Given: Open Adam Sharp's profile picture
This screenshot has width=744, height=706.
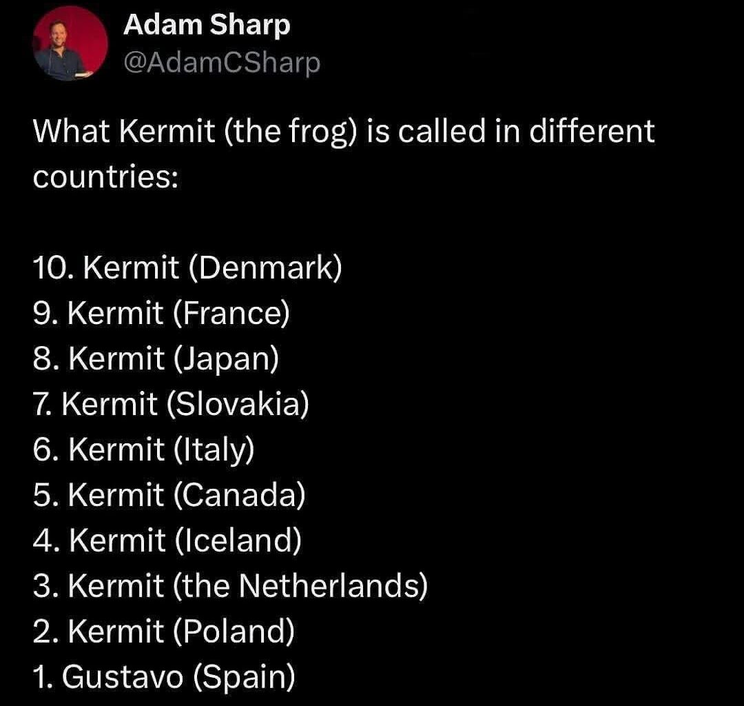Looking at the screenshot, I should tap(70, 46).
